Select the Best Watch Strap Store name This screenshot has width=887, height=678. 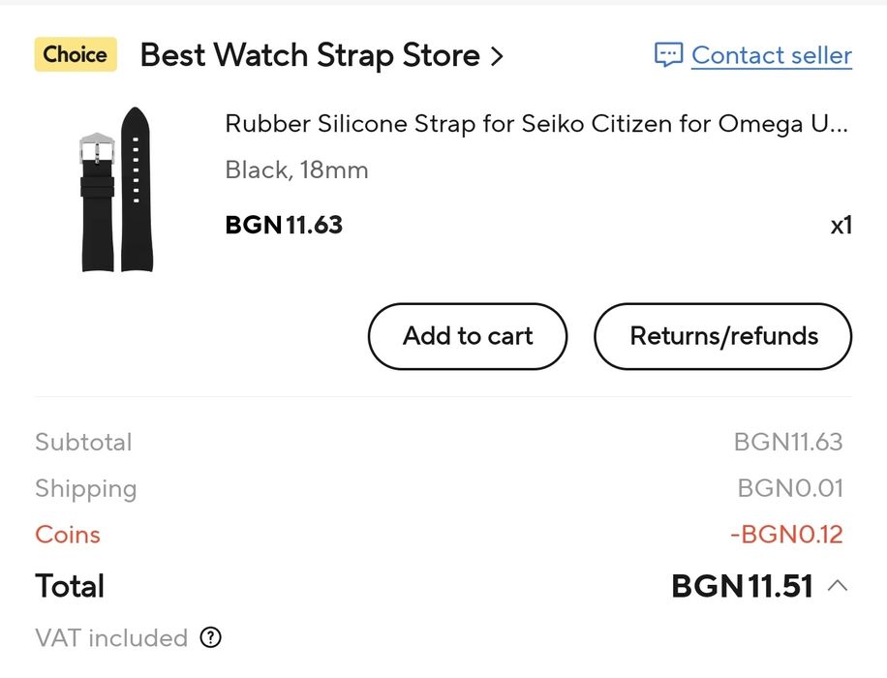[x=310, y=55]
